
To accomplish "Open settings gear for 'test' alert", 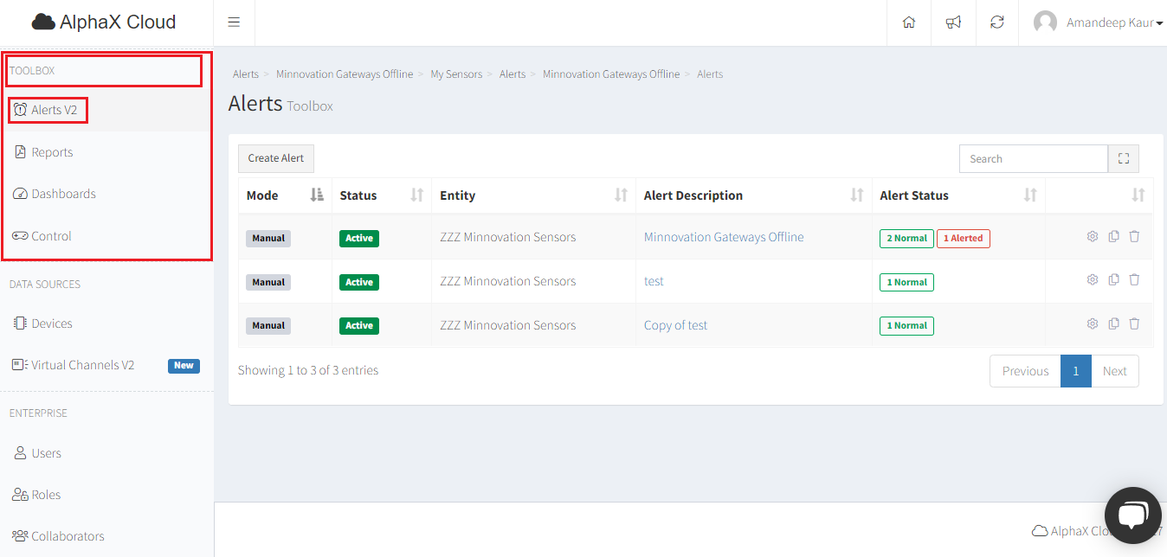I will pos(1093,279).
